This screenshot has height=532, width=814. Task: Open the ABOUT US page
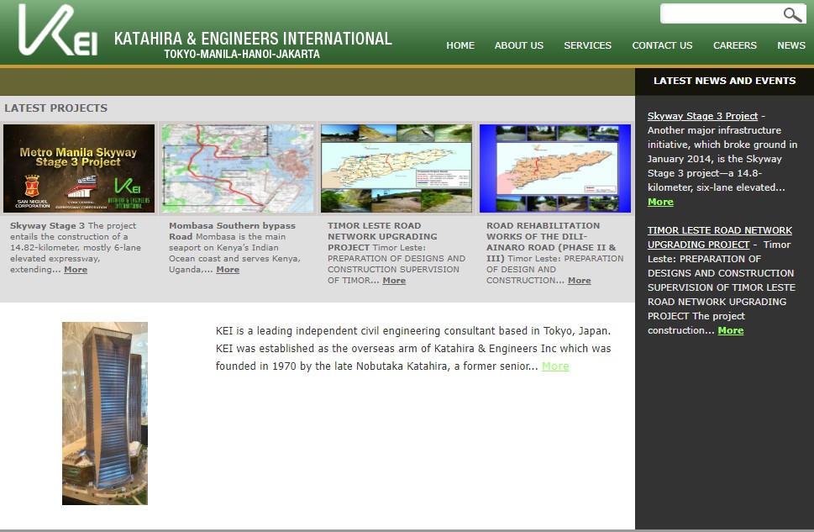coord(518,45)
